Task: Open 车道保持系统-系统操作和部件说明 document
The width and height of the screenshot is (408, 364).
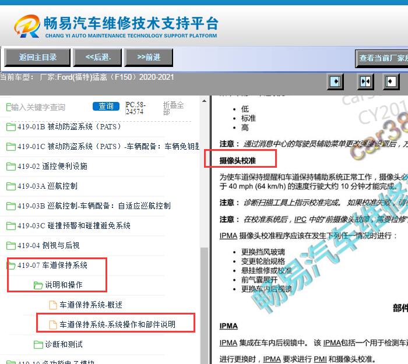Action: tap(117, 324)
